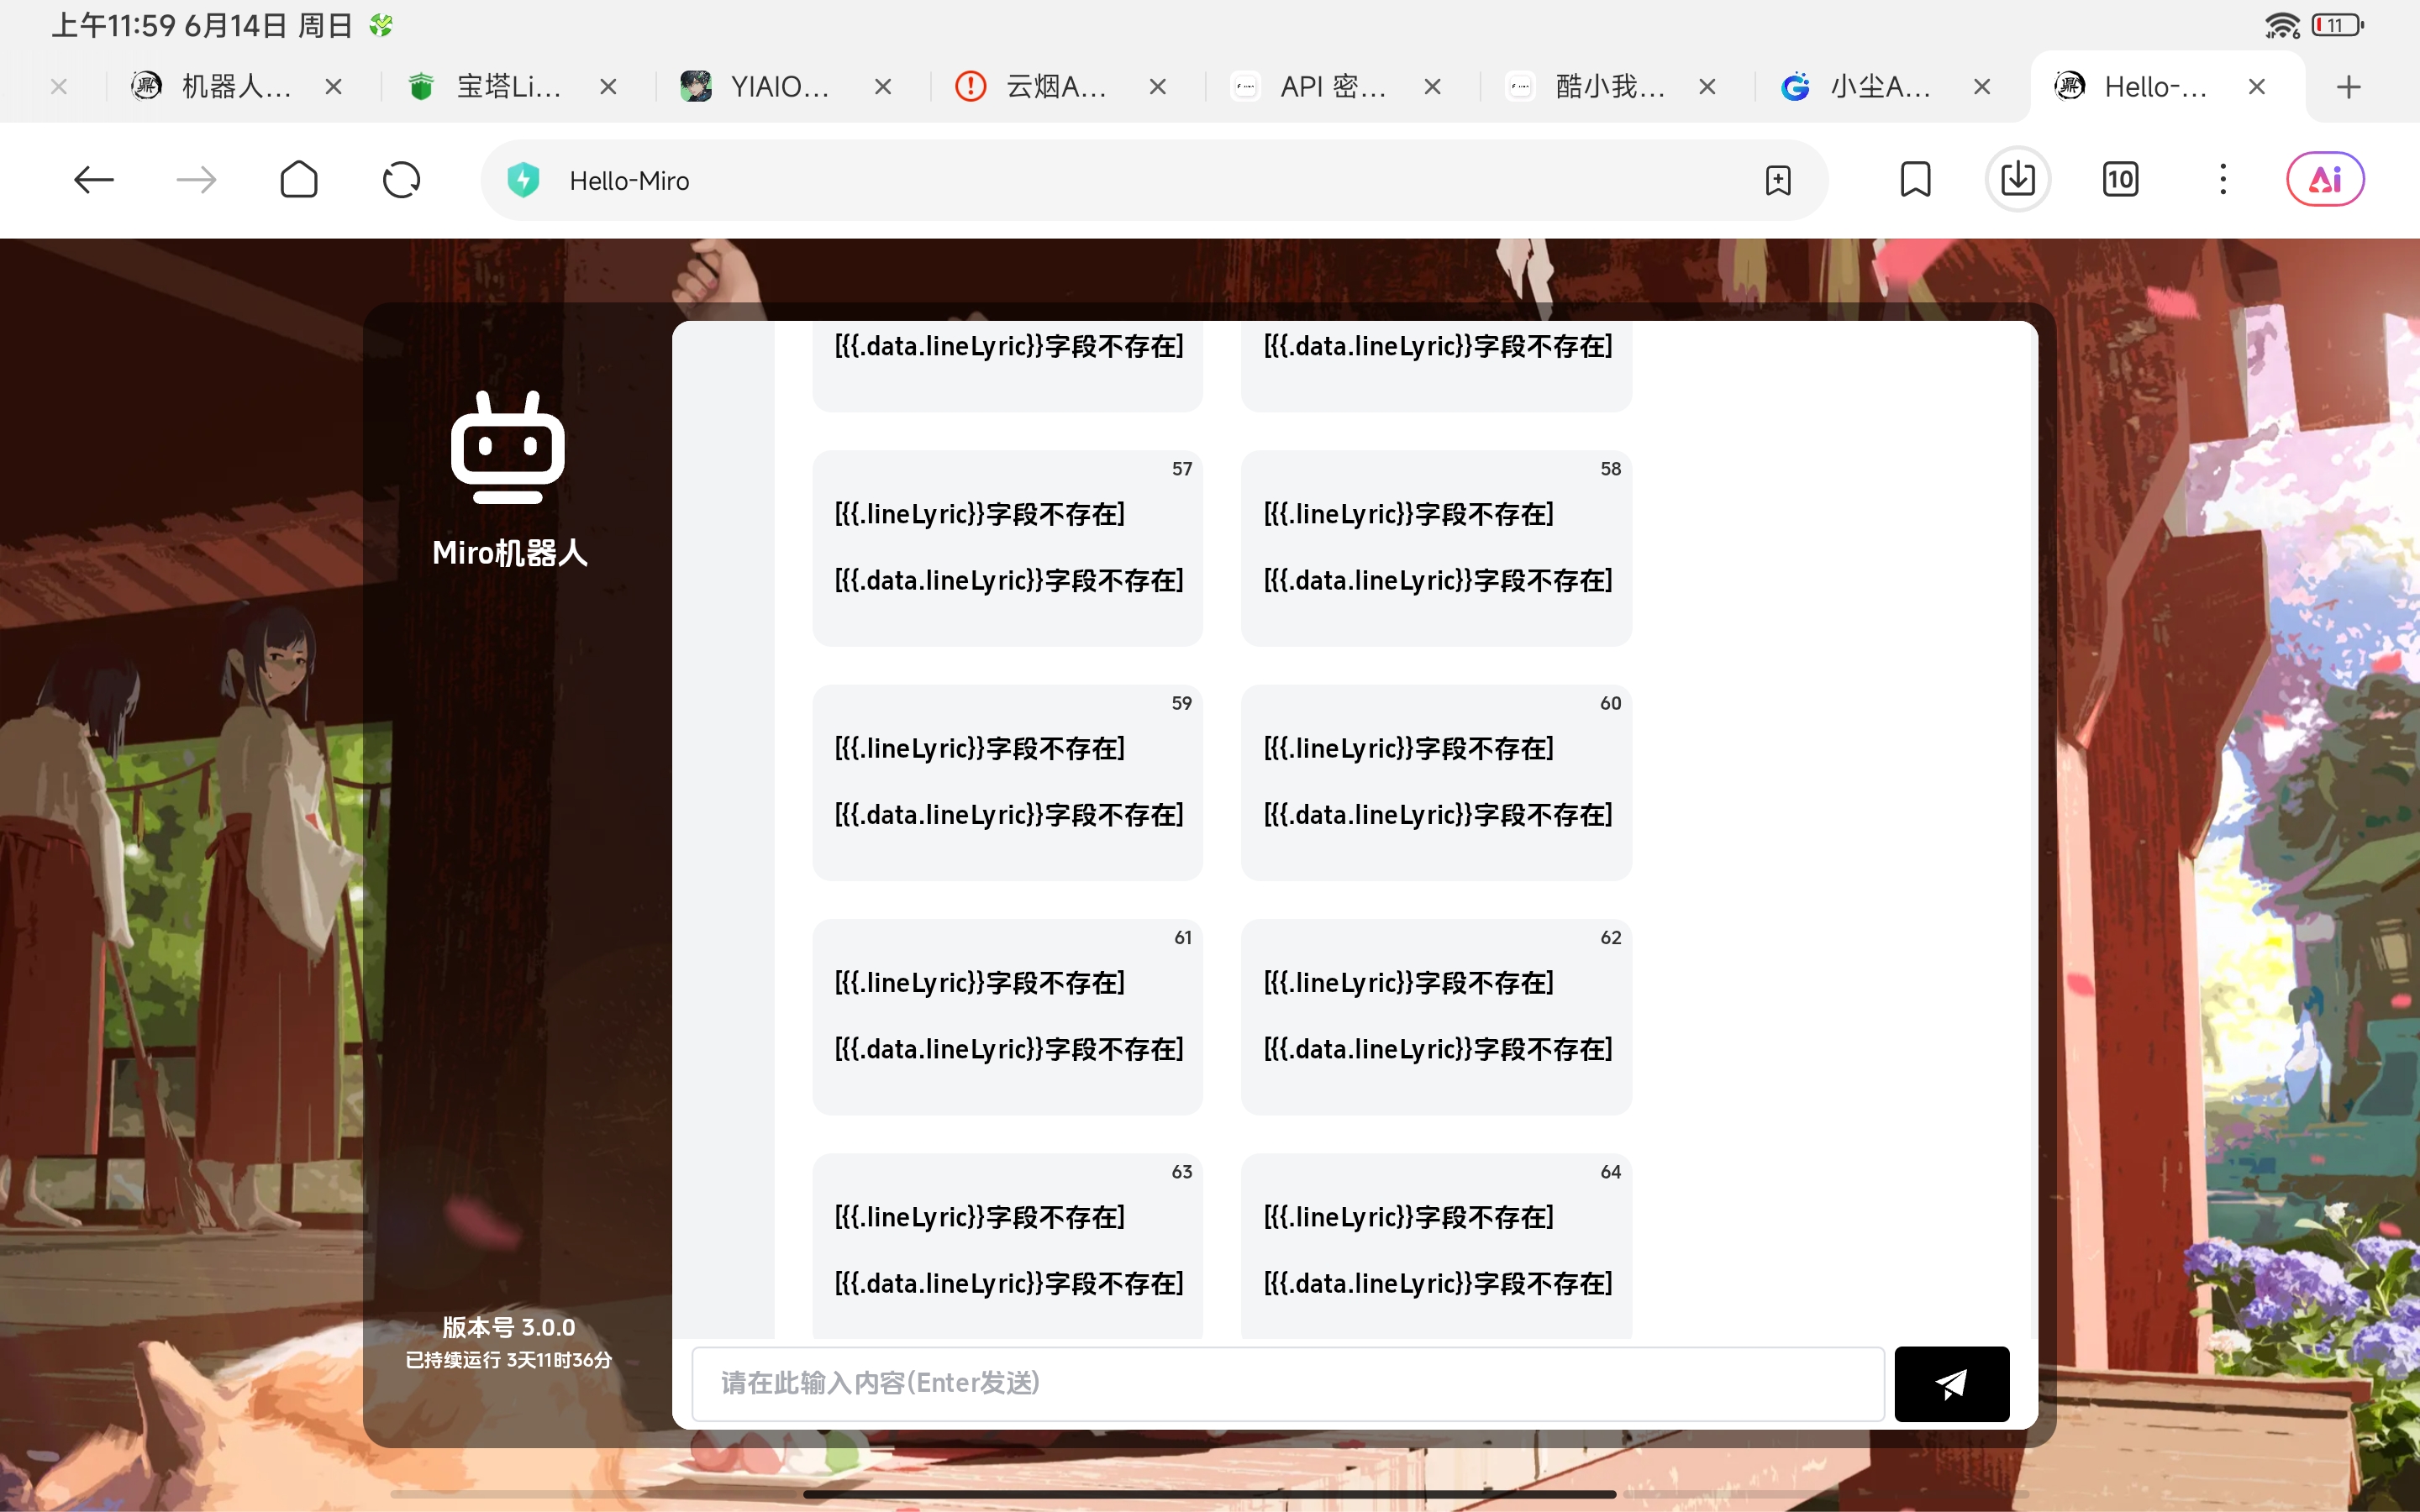Tap the Wi-Fi status icon
Image resolution: width=2420 pixels, height=1512 pixels.
tap(2282, 25)
